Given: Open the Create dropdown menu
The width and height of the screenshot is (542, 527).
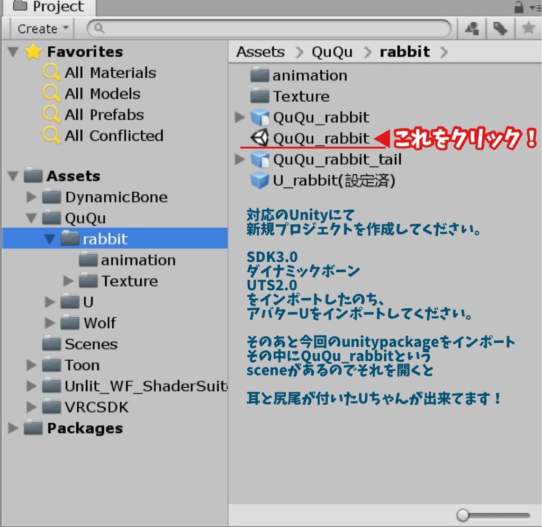Looking at the screenshot, I should [x=42, y=29].
